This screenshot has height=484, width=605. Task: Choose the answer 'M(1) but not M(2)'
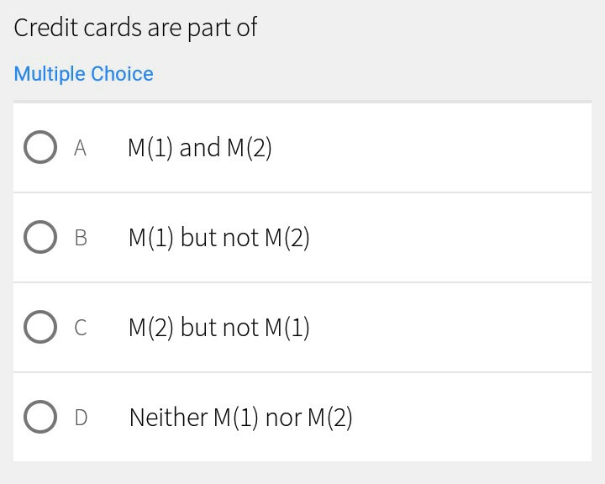click(218, 239)
